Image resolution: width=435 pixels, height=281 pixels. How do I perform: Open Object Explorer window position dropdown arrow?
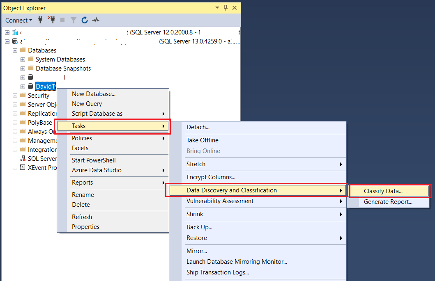pos(217,8)
